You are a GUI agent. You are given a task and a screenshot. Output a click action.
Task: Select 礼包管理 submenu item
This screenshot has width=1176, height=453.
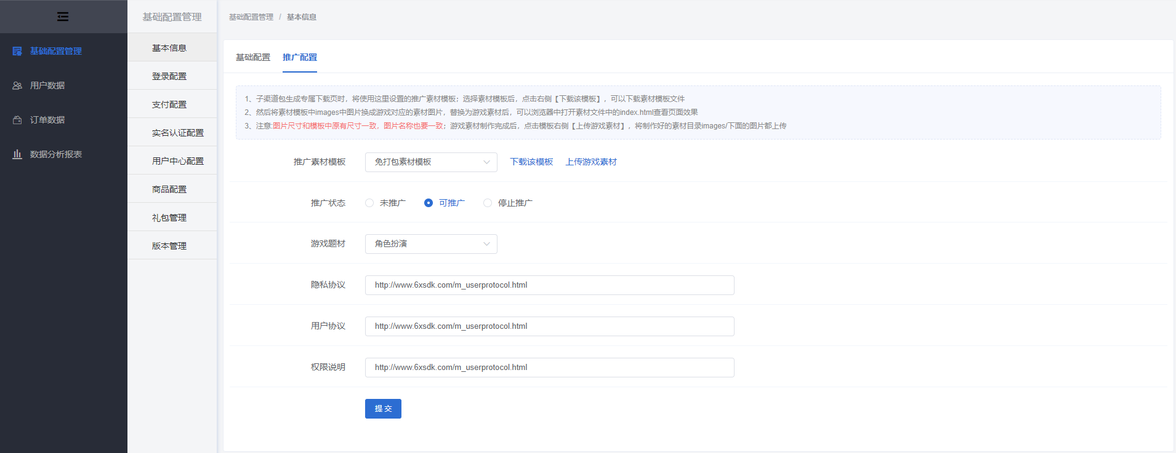click(172, 218)
